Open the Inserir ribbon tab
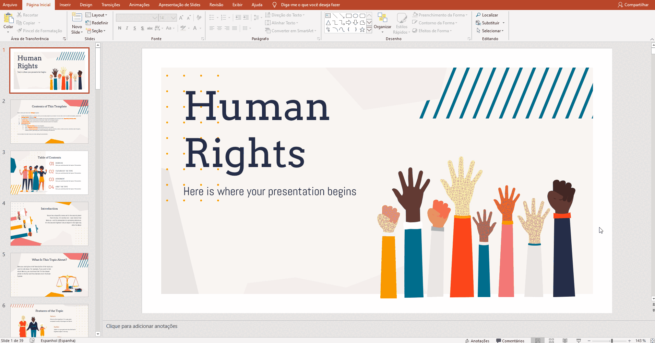 pos(65,5)
